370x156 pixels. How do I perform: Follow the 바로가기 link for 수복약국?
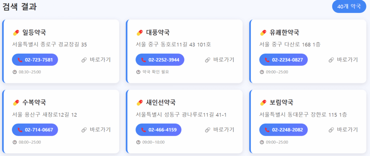pyautogui.click(x=96, y=130)
